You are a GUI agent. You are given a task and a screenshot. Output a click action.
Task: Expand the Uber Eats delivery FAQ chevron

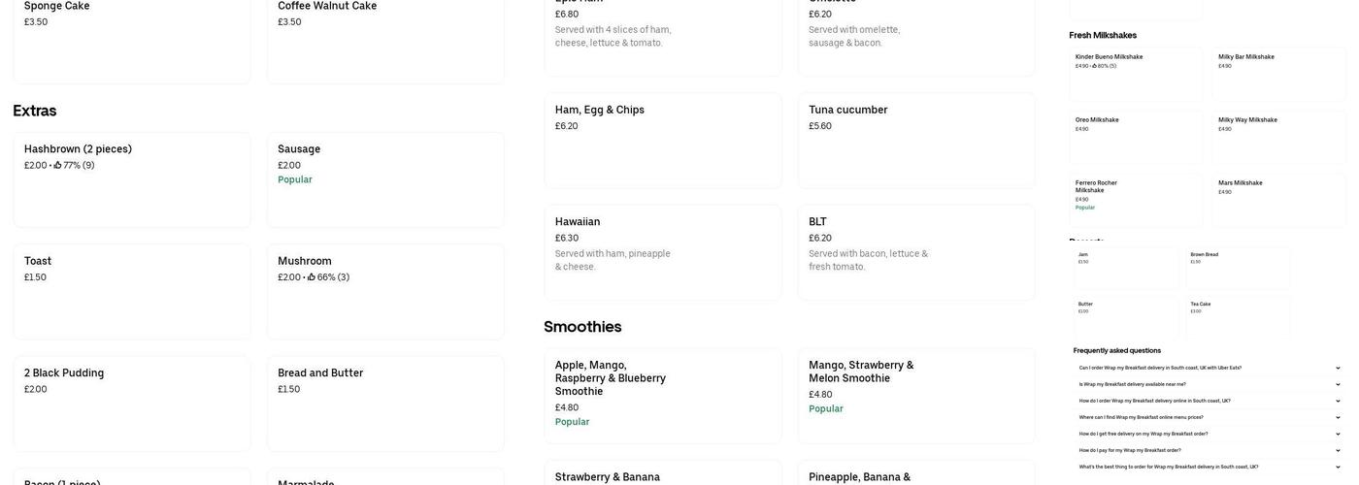(x=1338, y=368)
